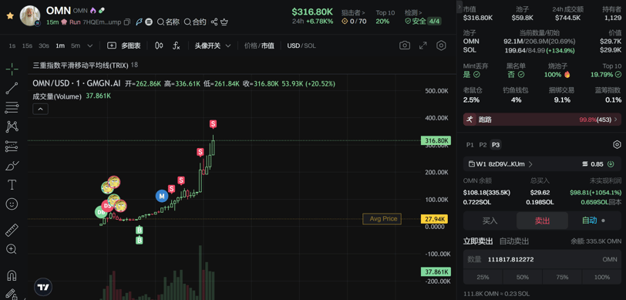626x300 pixels.
Task: Expand the timeframe dropdown arrow
Action: 90,46
